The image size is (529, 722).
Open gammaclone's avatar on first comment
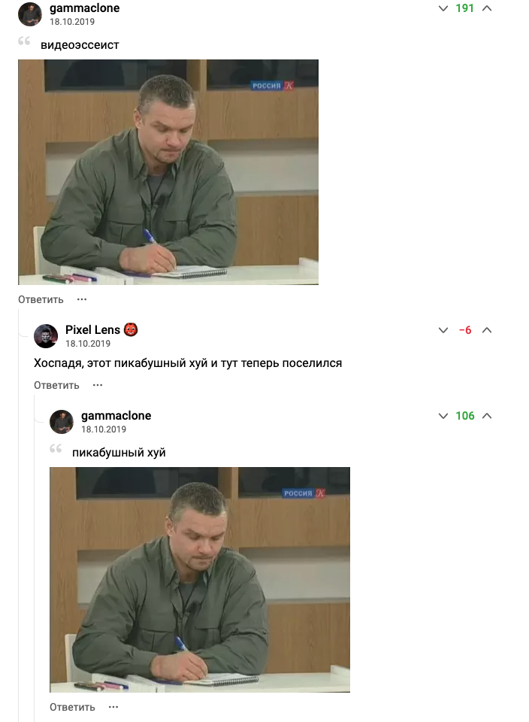tap(30, 14)
